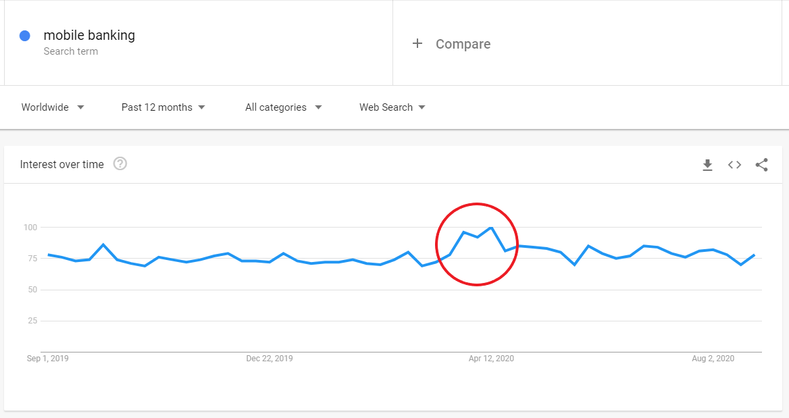Download the Interest over time data

coord(707,165)
